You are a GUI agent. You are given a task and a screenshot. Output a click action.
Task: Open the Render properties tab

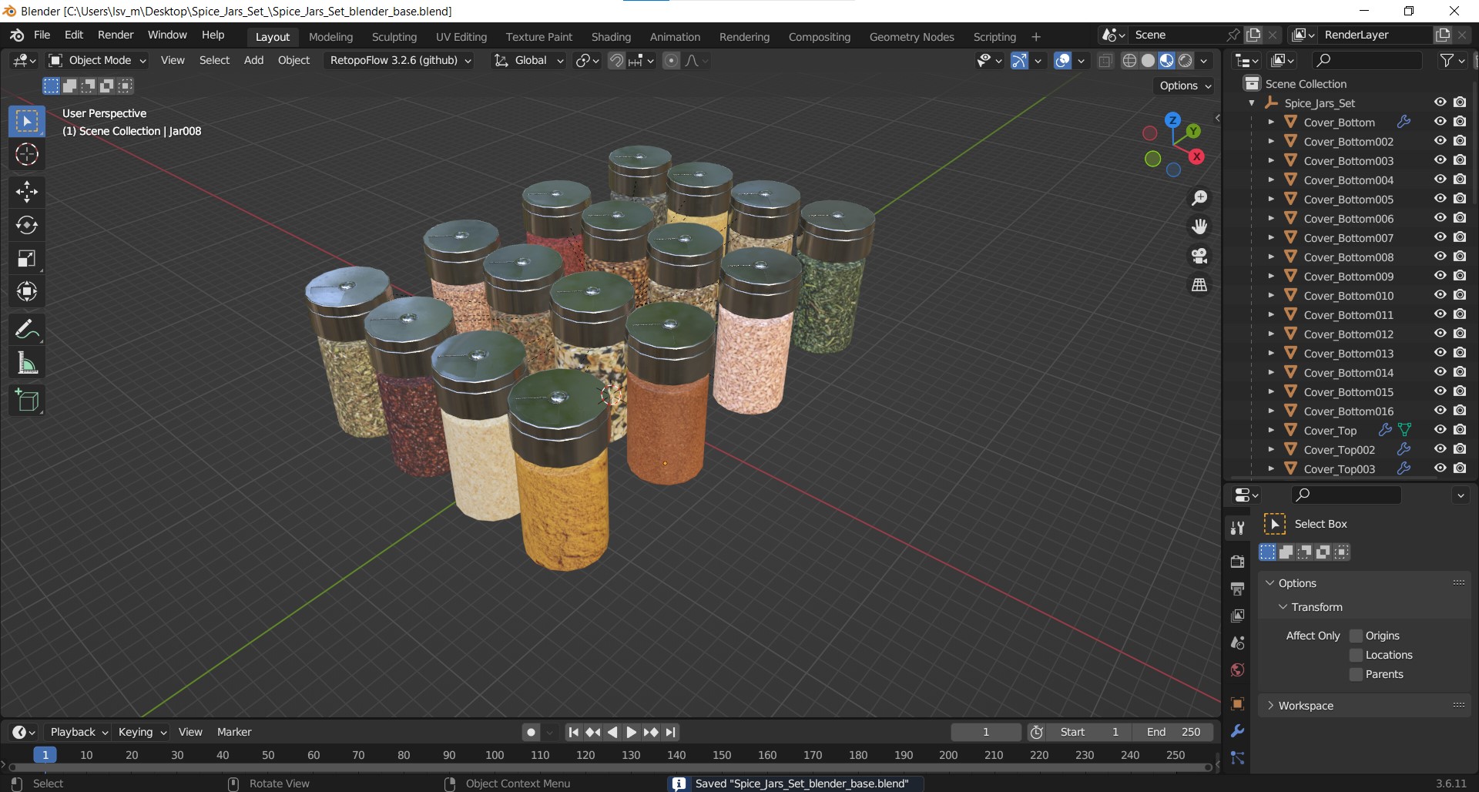[x=1238, y=562]
